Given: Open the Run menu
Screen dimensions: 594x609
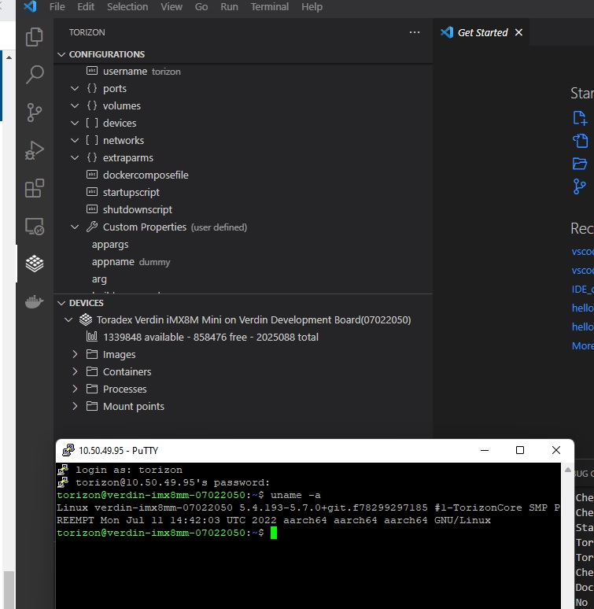Looking at the screenshot, I should tap(229, 7).
